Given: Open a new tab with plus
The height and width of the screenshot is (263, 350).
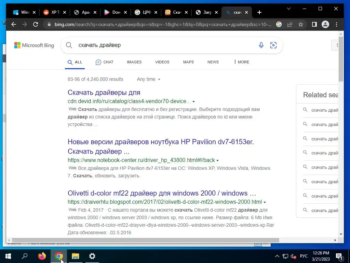Looking at the screenshot, I should pos(259,12).
